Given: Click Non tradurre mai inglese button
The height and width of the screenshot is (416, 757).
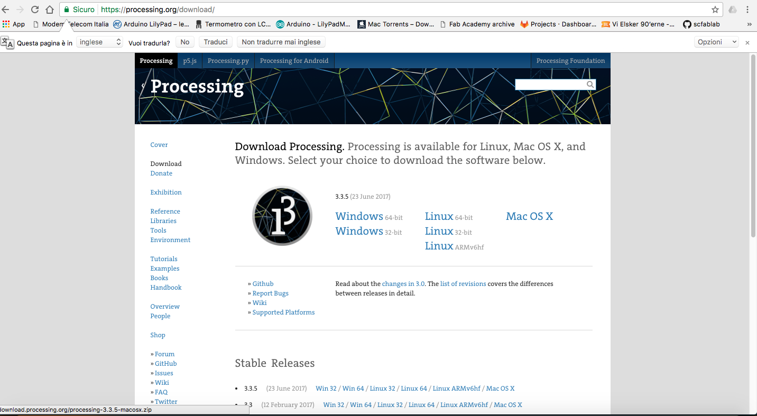Looking at the screenshot, I should pyautogui.click(x=281, y=42).
